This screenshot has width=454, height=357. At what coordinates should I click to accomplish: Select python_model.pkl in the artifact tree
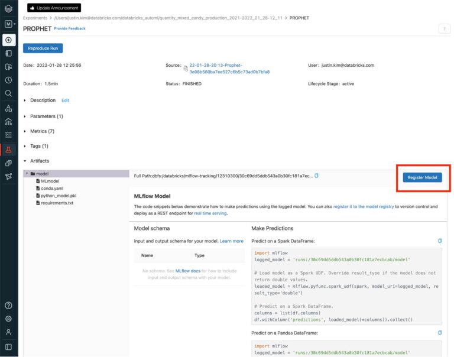(x=57, y=196)
